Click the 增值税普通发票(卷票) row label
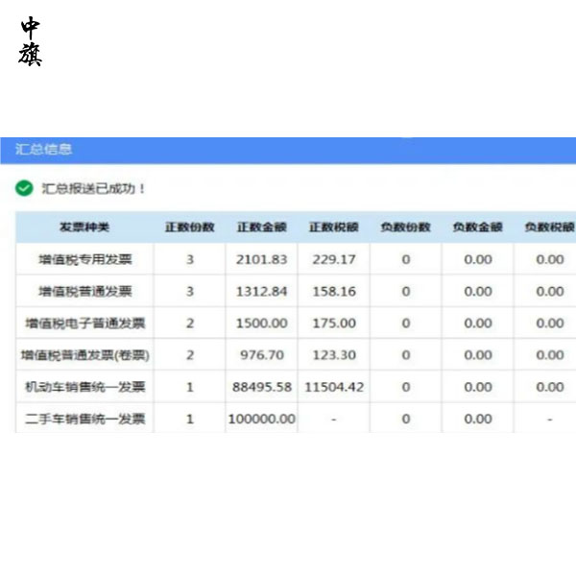 (84, 355)
